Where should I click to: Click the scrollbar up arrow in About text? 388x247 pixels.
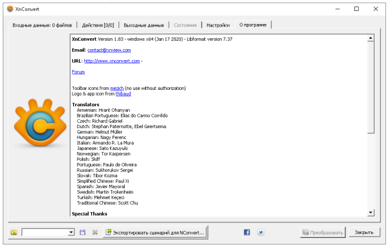tap(371, 38)
